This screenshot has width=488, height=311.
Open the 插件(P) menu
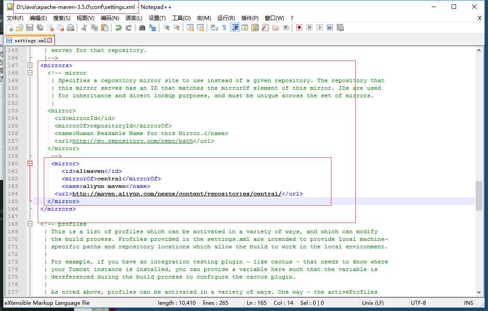250,18
